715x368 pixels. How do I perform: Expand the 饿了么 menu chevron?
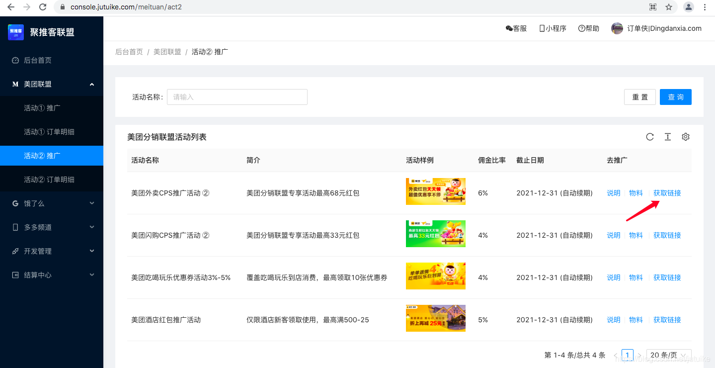click(92, 203)
